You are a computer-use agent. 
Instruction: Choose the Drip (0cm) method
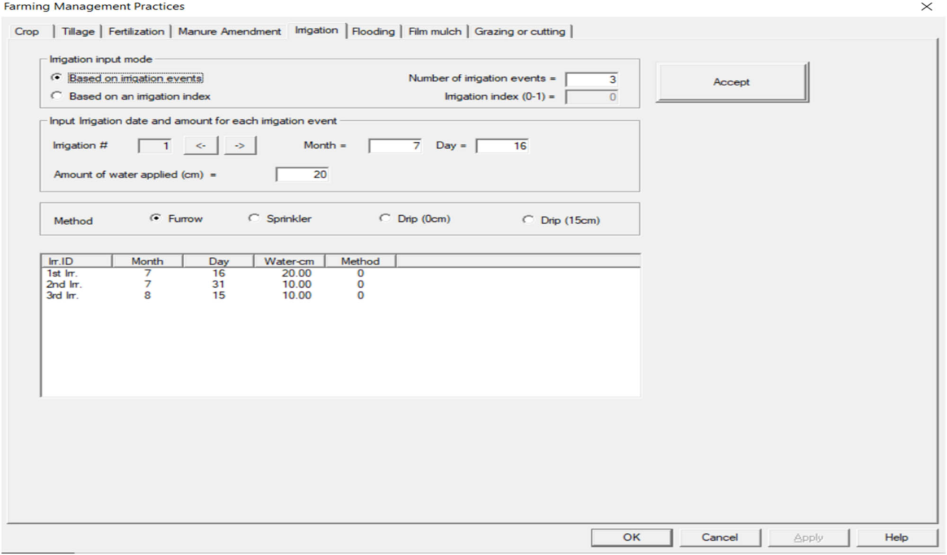[385, 218]
